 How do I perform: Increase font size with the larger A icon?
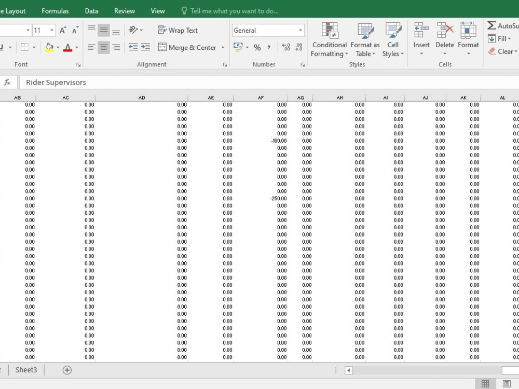tap(63, 31)
